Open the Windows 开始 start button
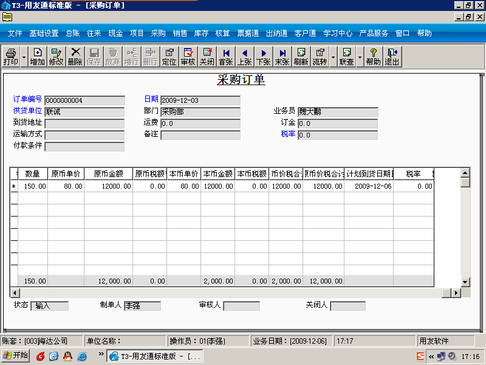 (x=15, y=356)
